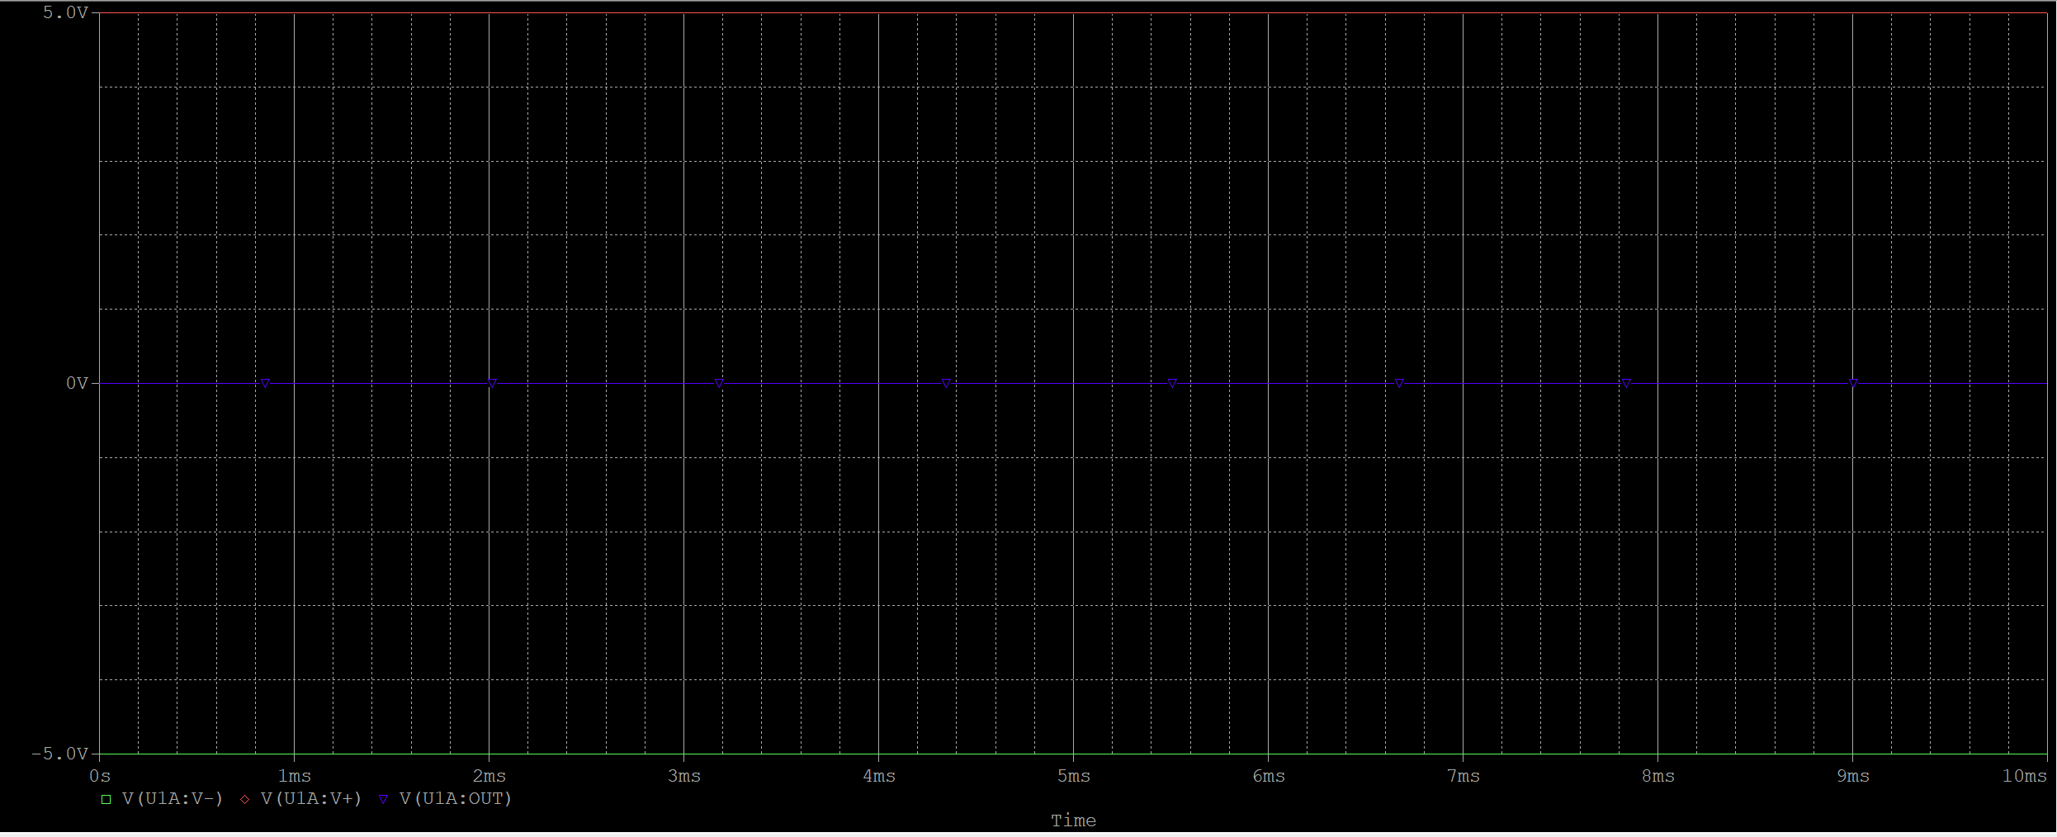Click the 6ms time axis label
2057x837 pixels.
(1269, 776)
